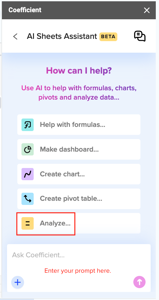Viewport: 159px width, 300px height.
Task: Click the blue arrow icon for pivot table
Action: point(28,199)
